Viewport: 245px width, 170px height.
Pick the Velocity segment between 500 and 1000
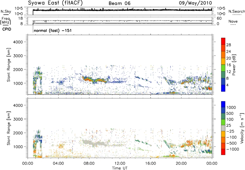(x=223, y=110)
